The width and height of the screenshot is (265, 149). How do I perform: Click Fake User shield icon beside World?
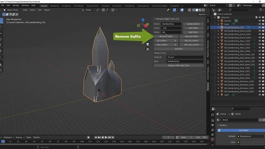point(260,120)
